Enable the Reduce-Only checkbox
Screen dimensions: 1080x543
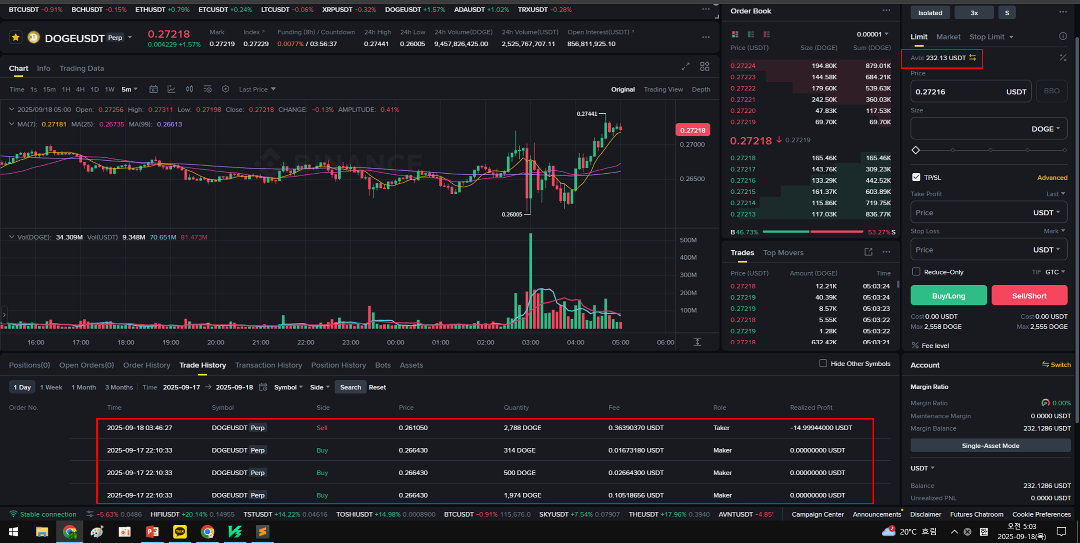[x=916, y=272]
